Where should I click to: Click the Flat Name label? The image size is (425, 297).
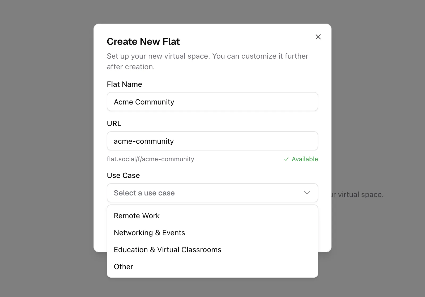tap(124, 84)
